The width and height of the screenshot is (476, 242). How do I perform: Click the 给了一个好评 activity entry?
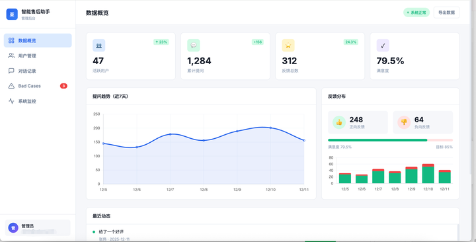coord(111,231)
